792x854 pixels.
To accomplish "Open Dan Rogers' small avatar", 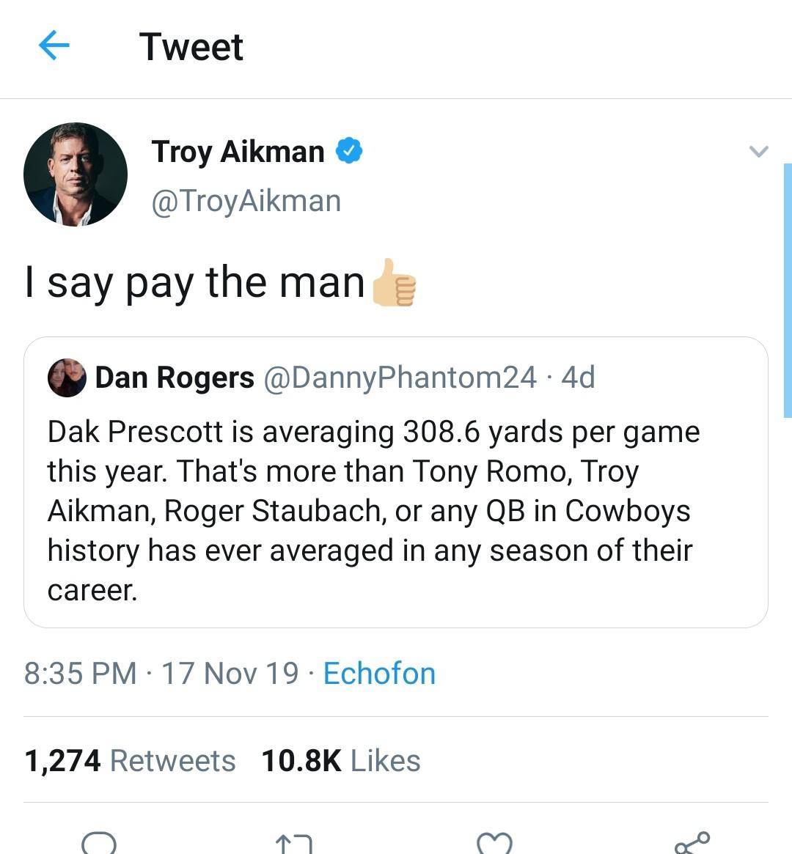I will [x=67, y=378].
